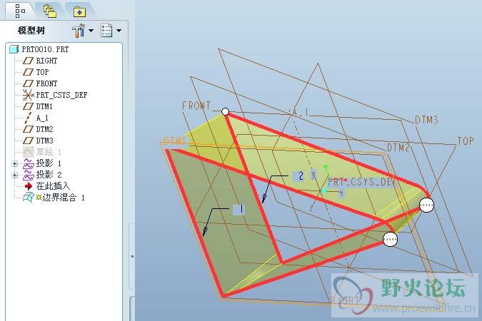482x321 pixels.
Task: Click the 在此插入 insert-here marker
Action: tap(53, 186)
